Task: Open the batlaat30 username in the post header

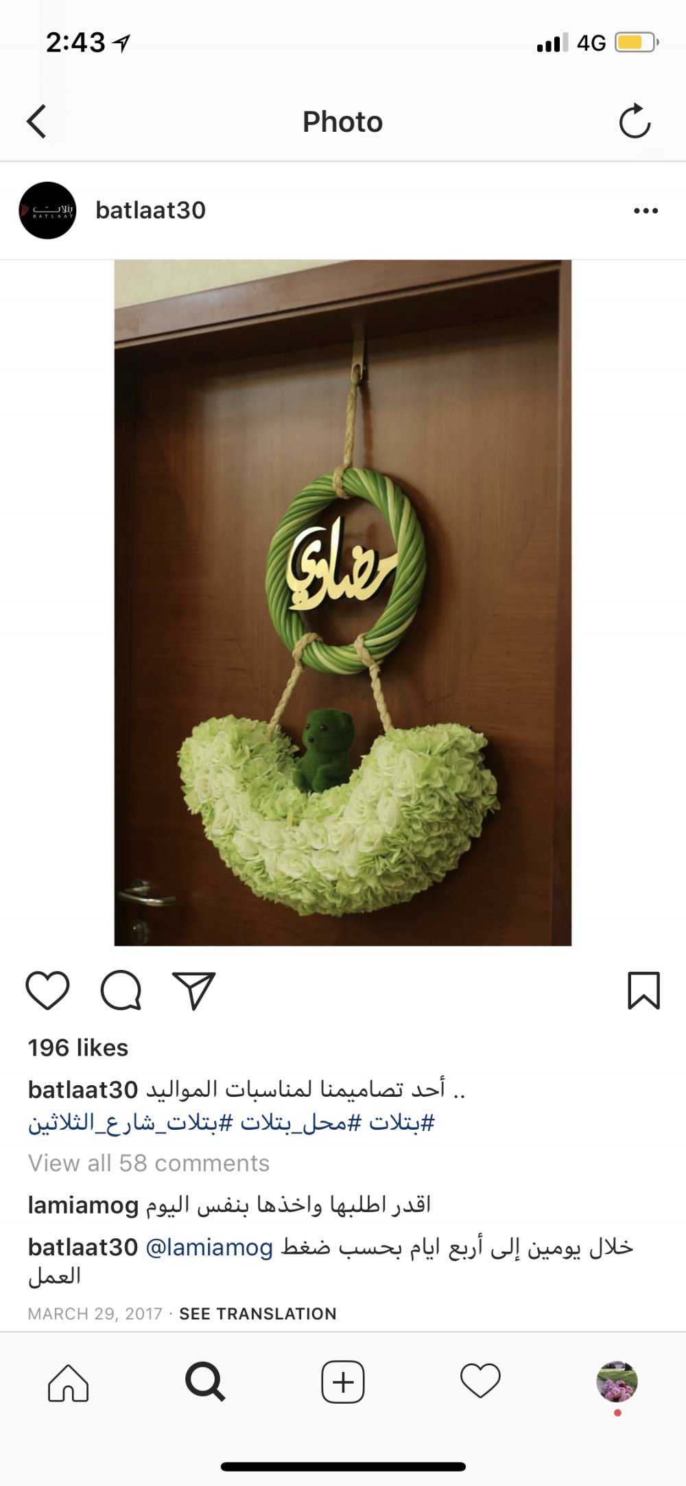Action: coord(150,210)
